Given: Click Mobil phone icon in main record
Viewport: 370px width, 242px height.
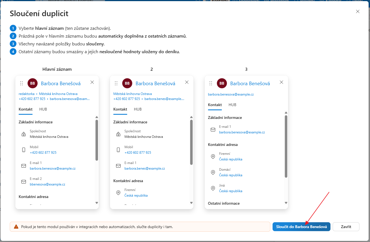Looking at the screenshot, I should [x=24, y=150].
